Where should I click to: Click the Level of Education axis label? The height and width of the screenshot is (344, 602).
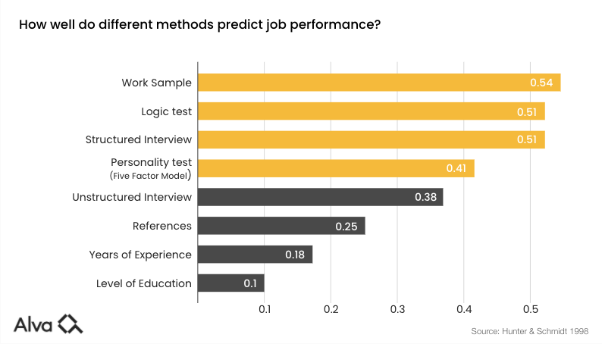(144, 283)
